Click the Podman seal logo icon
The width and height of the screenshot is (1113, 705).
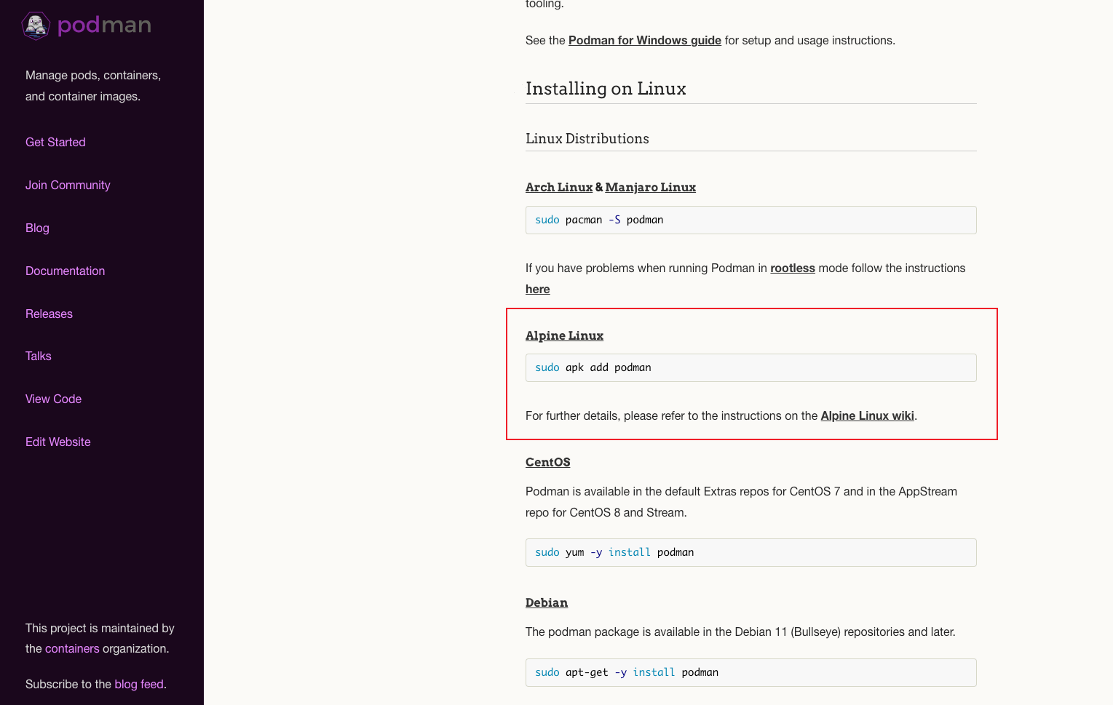point(36,25)
